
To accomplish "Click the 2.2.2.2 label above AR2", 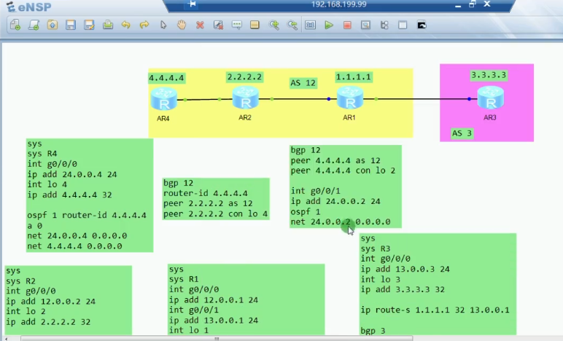I will (x=244, y=77).
